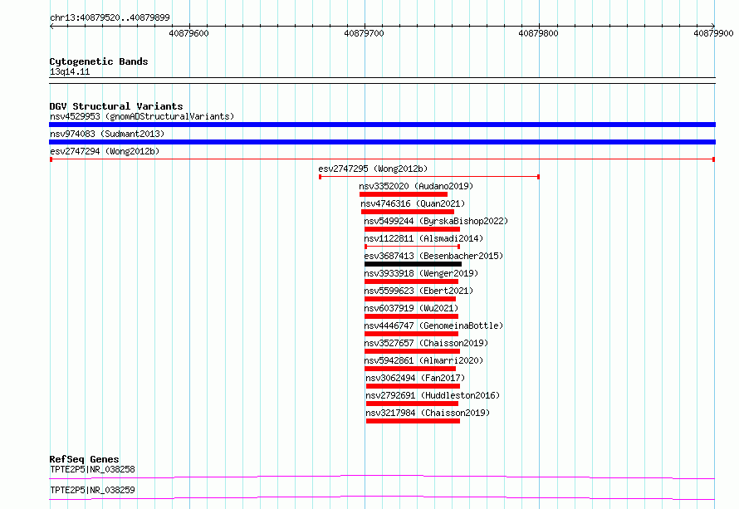Viewport: 739px width, 509px height.
Task: Click the black bar under esv3687413
Action: (413, 264)
